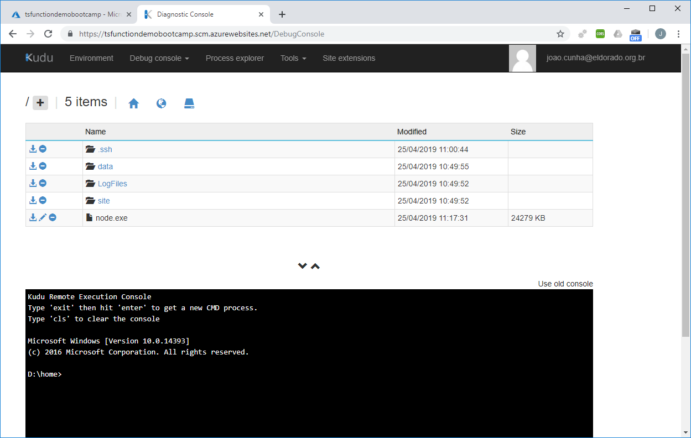The width and height of the screenshot is (691, 438).
Task: Open the LogFiles folder link
Action: click(112, 184)
